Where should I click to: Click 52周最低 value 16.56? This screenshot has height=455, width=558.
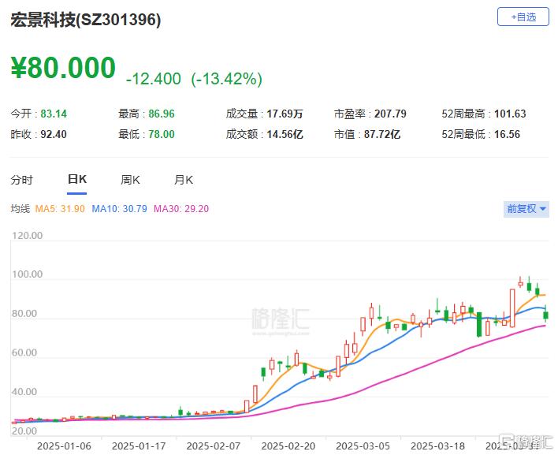tap(507, 134)
